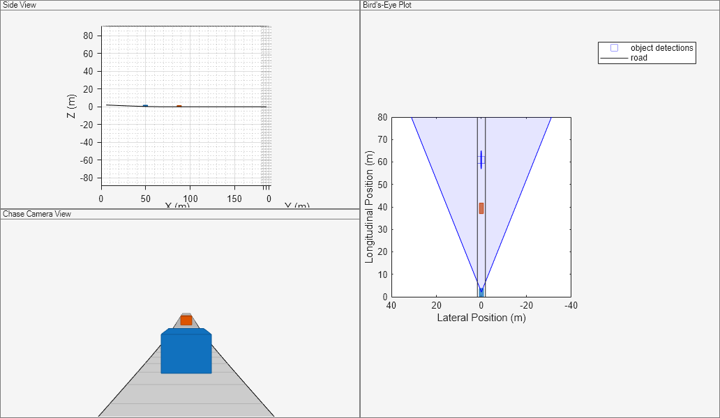The image size is (720, 418).
Task: Click the blue ego vehicle in chase view
Action: click(186, 350)
